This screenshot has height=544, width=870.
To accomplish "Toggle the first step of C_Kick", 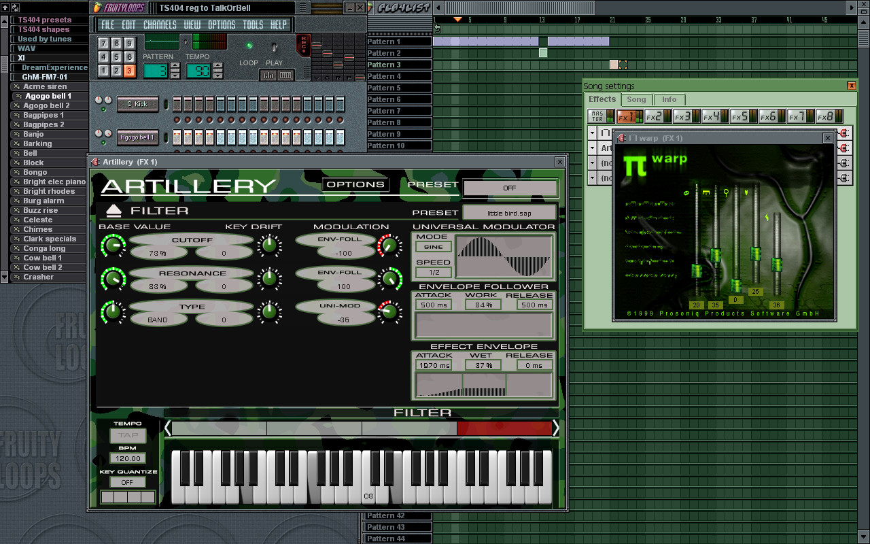I will click(177, 104).
